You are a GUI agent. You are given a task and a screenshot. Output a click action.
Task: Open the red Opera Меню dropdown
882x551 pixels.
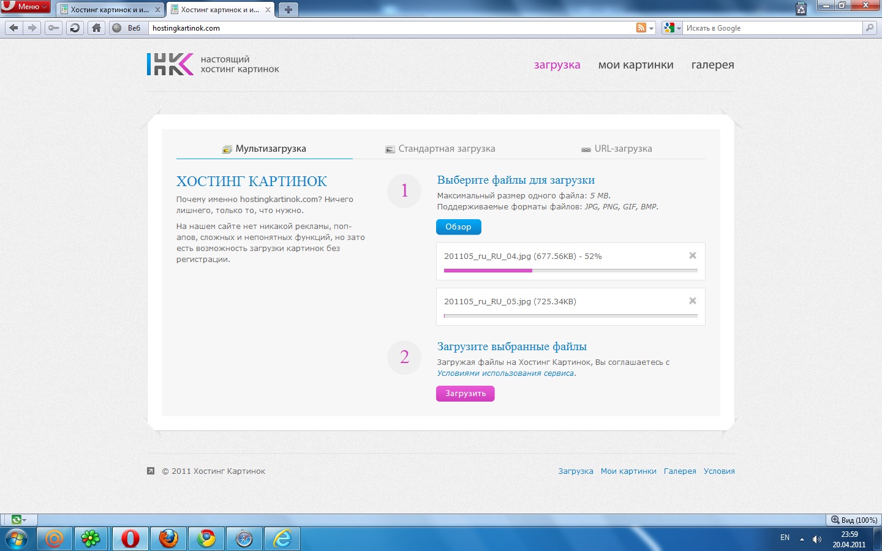point(26,7)
